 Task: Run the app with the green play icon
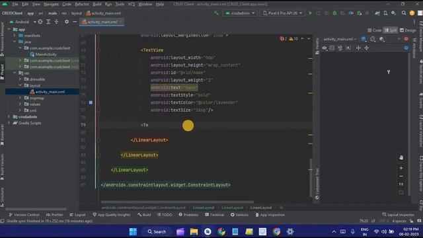pos(310,13)
